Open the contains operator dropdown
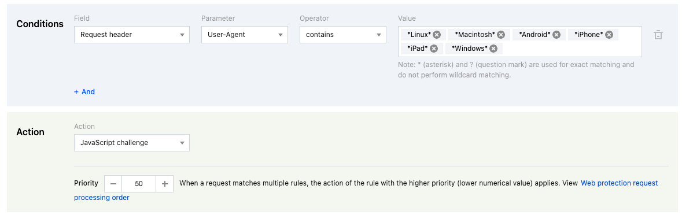This screenshot has height=215, width=682. click(343, 35)
